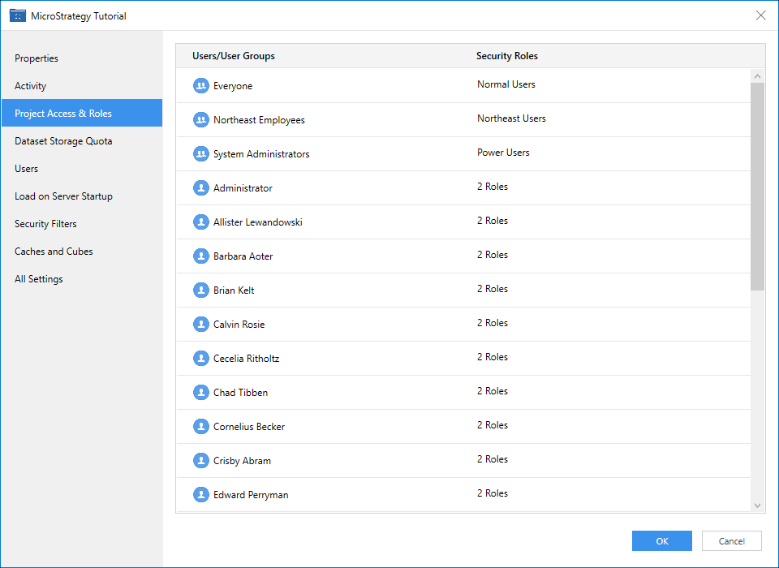Click the System Administrators group icon
Viewport: 779px width, 568px height.
[x=201, y=154]
